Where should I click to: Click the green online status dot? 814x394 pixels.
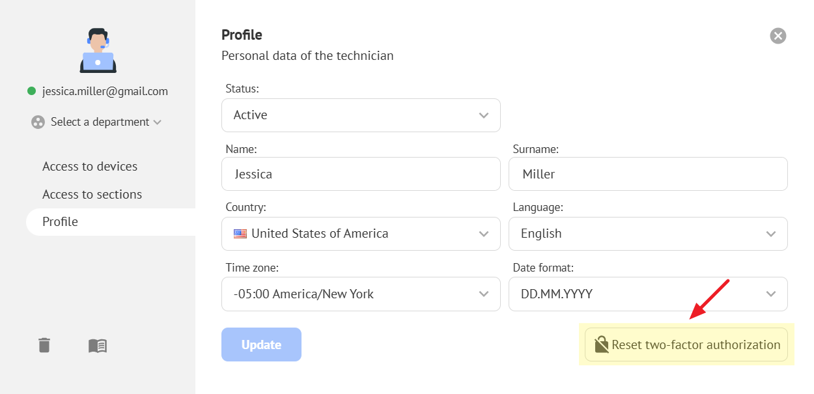[x=31, y=91]
